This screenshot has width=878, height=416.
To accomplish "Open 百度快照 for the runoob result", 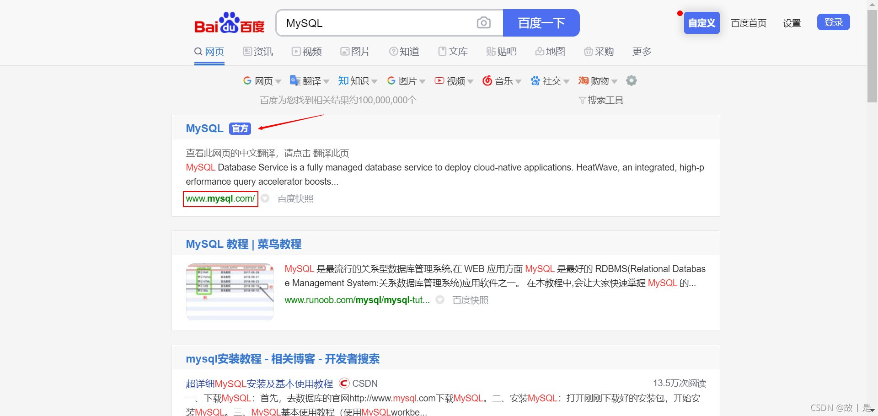I will tap(471, 300).
